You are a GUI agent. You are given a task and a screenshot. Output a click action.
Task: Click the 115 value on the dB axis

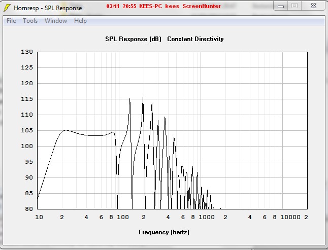(27, 99)
